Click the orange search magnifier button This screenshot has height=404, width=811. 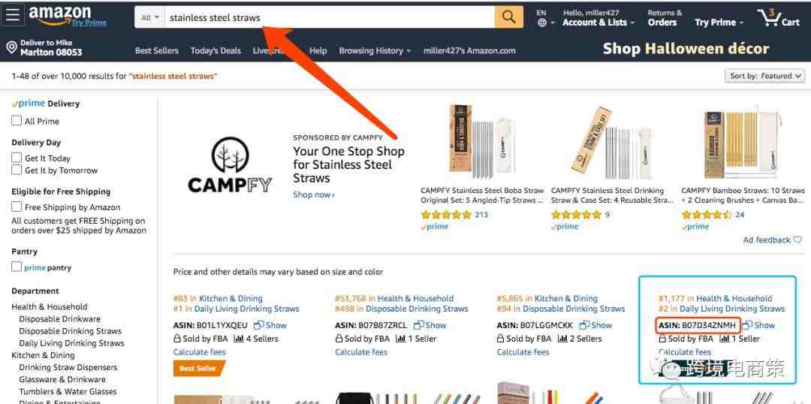tap(509, 17)
